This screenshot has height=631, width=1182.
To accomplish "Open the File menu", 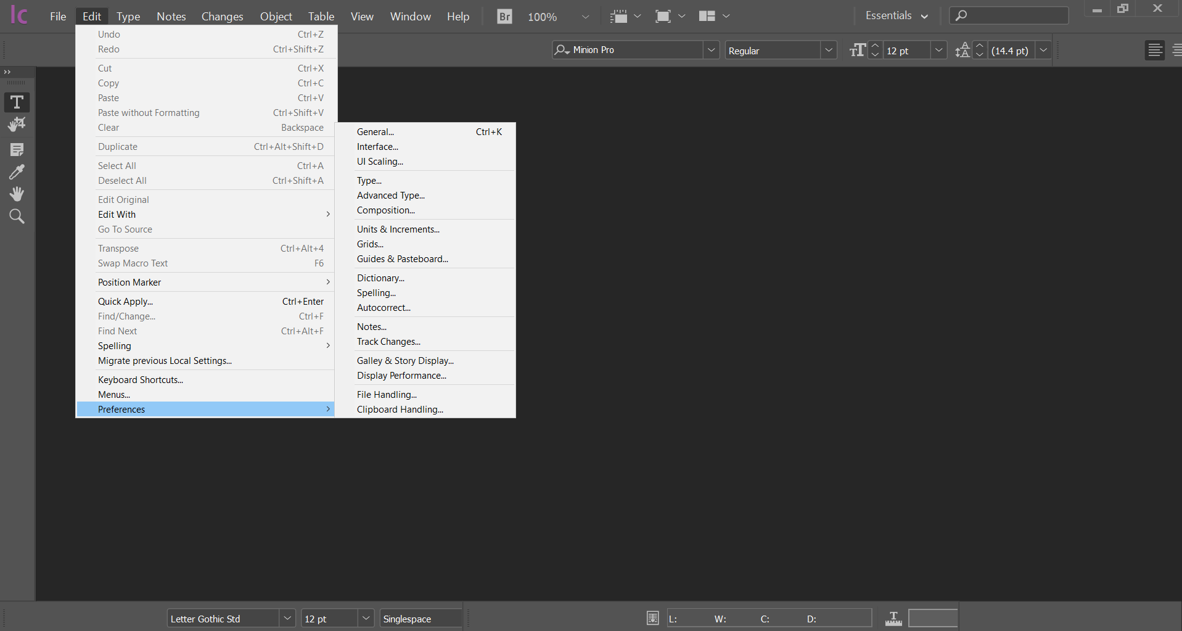I will (58, 17).
